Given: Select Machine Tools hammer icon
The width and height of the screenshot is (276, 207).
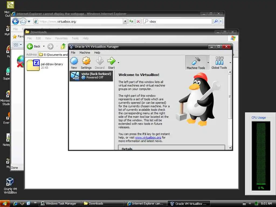Looking at the screenshot, I should (x=196, y=63).
